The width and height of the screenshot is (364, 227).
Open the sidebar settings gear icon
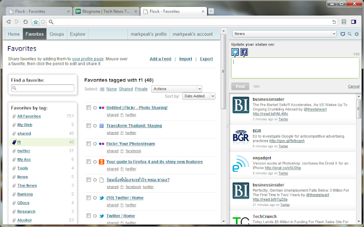point(357,34)
